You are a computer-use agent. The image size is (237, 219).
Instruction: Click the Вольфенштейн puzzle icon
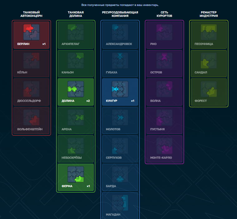(31, 117)
